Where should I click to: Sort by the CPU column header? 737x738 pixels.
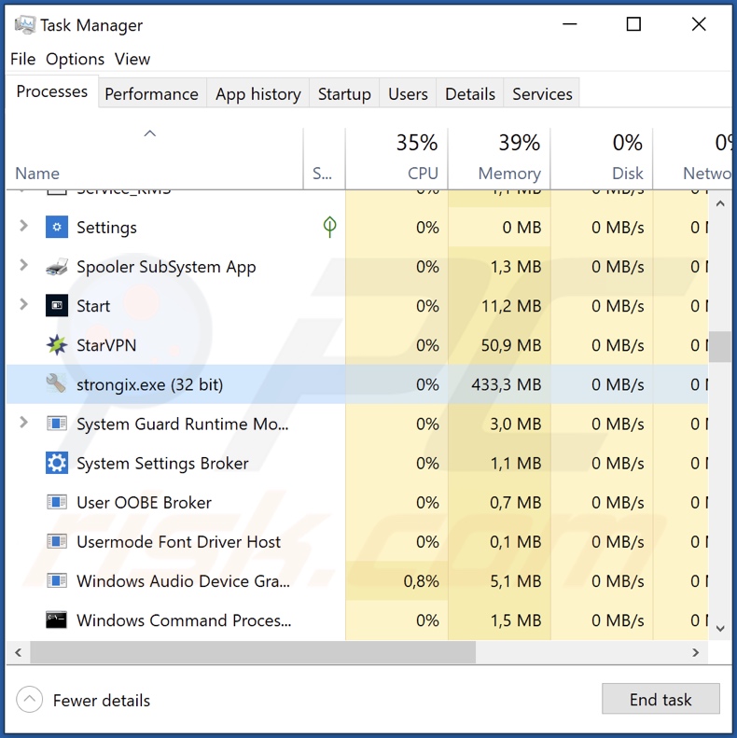396,159
